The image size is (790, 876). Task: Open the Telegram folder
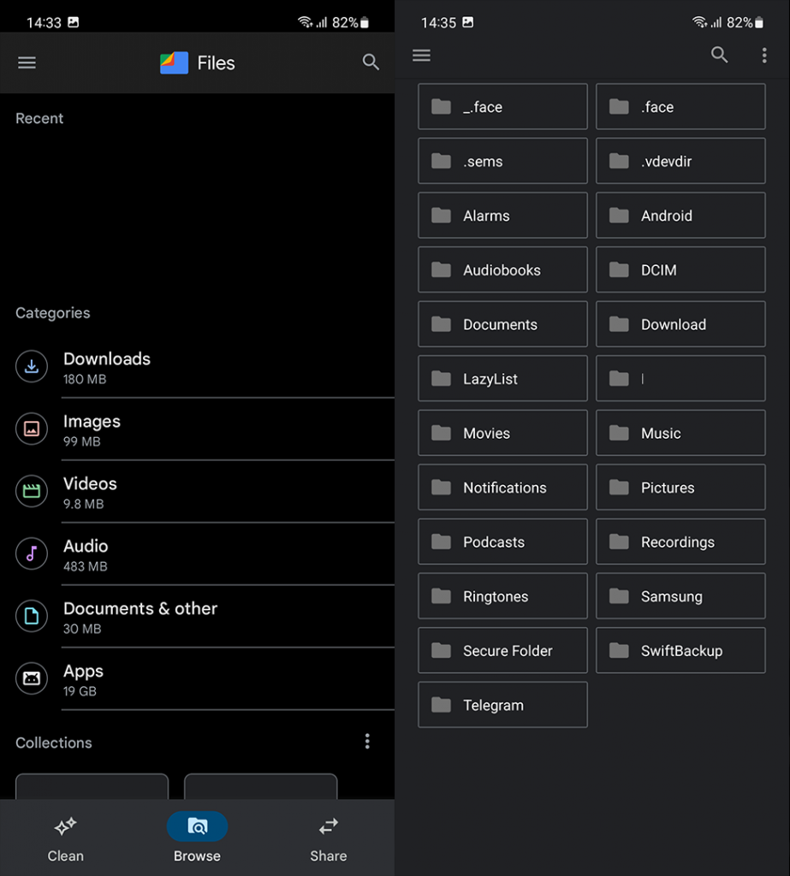(x=502, y=705)
